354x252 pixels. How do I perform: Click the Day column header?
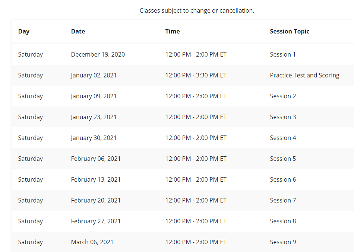24,31
